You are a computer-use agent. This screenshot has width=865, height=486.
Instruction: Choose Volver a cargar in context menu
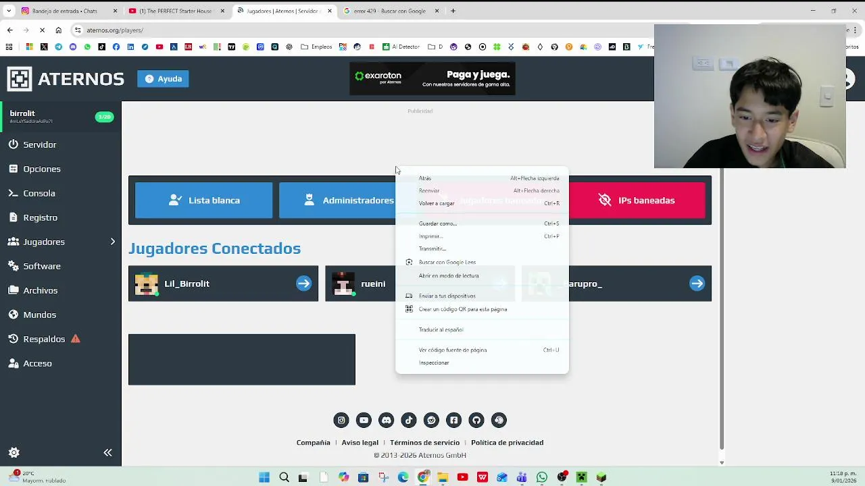point(482,203)
